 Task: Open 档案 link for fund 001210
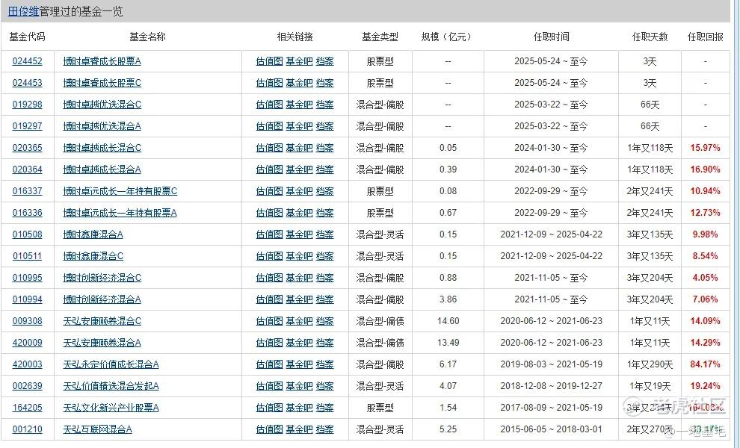tap(324, 429)
